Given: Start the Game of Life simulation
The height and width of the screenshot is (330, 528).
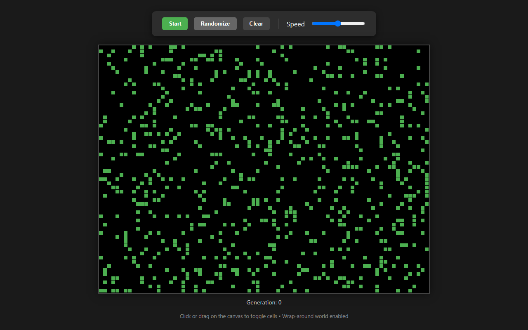Looking at the screenshot, I should point(175,24).
